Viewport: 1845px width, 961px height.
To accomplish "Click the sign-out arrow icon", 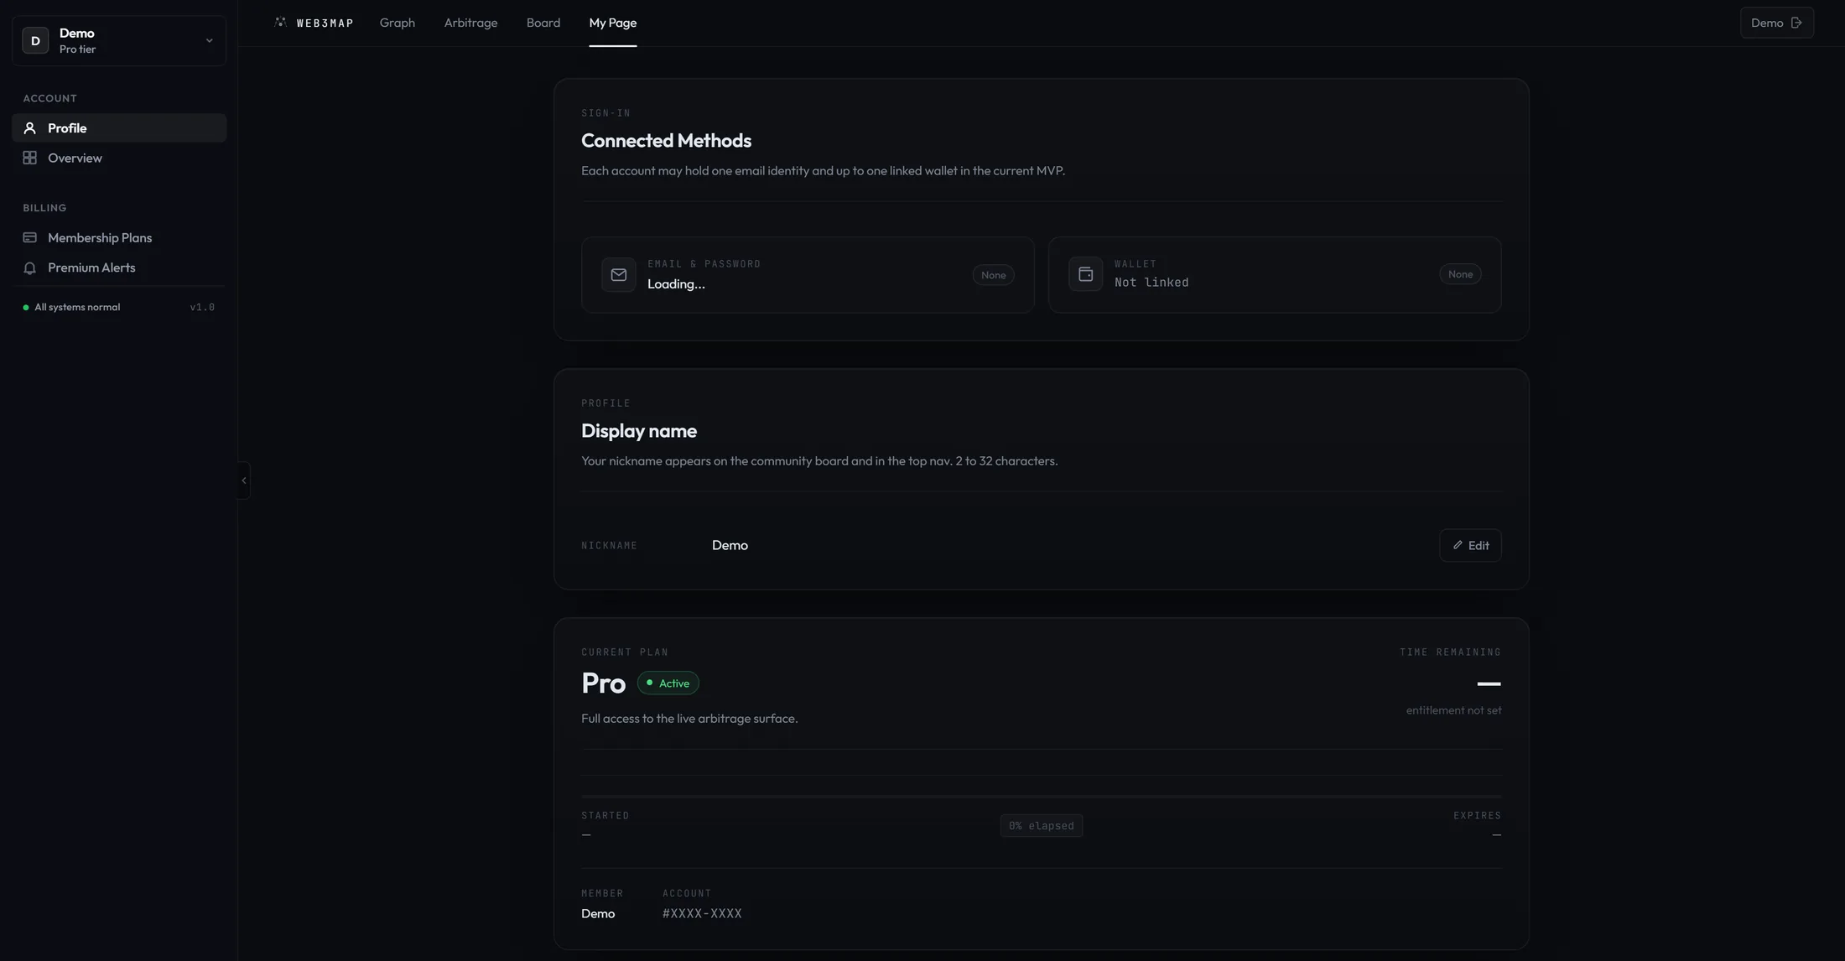I will pos(1796,23).
